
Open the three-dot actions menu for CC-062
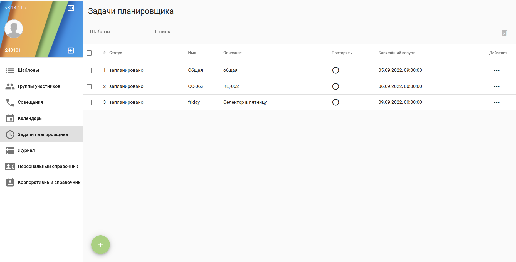pos(497,86)
